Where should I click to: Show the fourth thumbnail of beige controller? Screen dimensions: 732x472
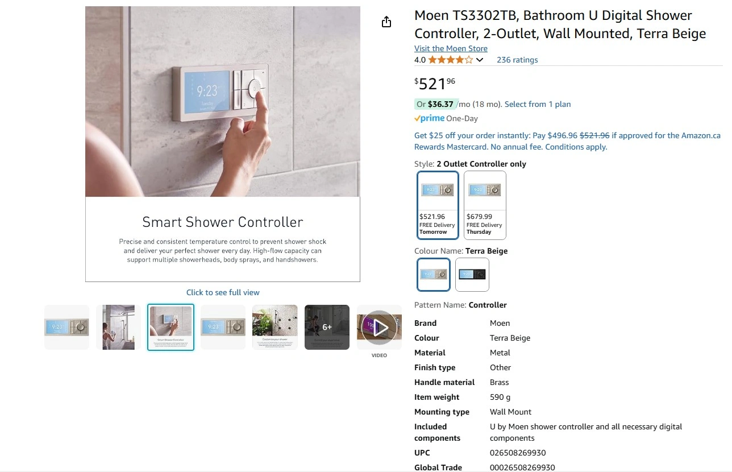[x=223, y=327]
